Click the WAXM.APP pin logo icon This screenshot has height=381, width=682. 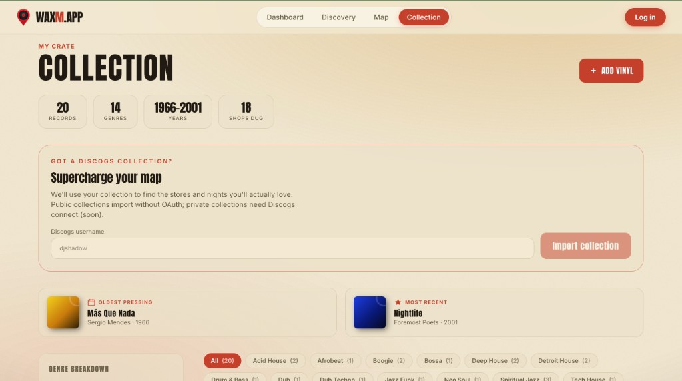coord(23,17)
